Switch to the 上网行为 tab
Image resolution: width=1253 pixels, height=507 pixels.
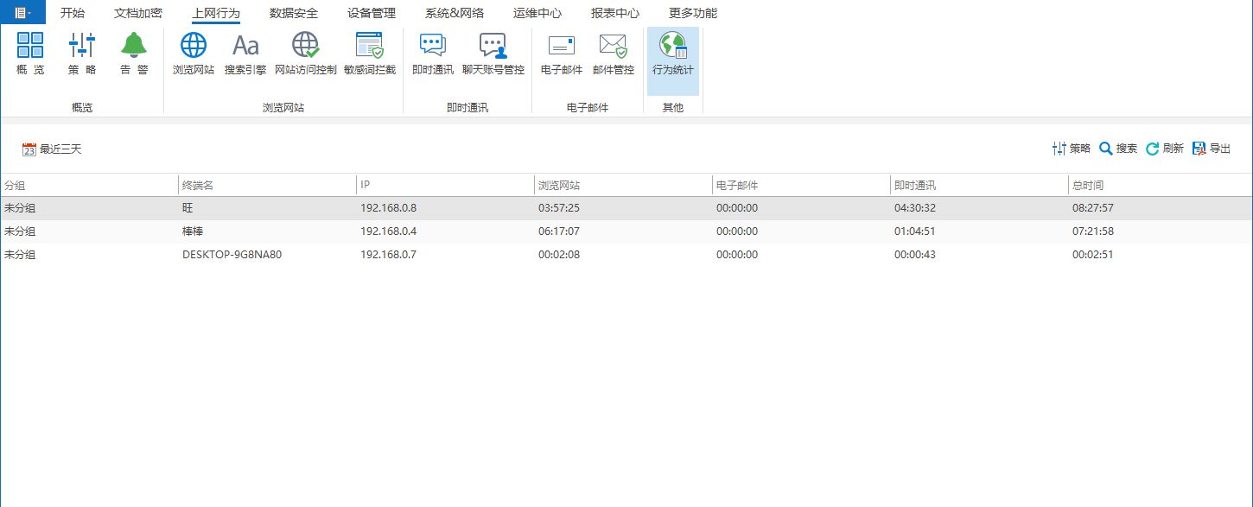(216, 13)
